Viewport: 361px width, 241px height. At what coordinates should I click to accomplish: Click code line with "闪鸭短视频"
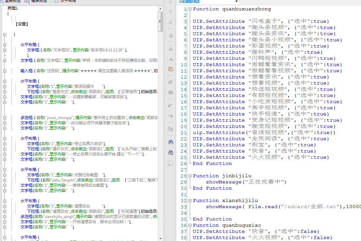tap(264, 59)
